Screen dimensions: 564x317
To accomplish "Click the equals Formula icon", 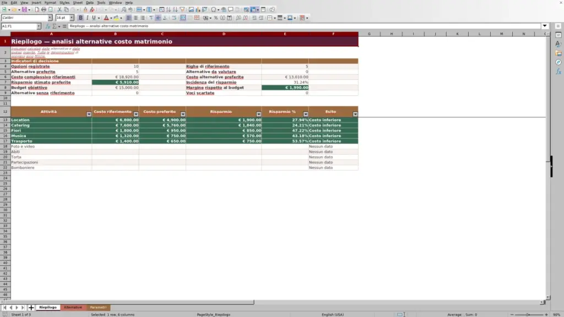I will click(x=64, y=26).
